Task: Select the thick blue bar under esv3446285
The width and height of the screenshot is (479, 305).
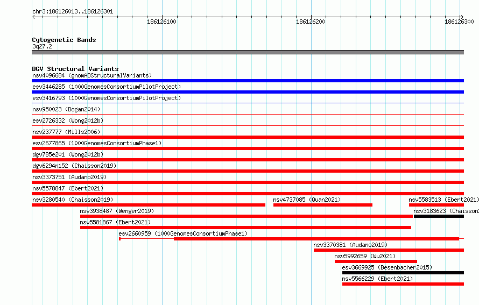Action: coord(248,92)
